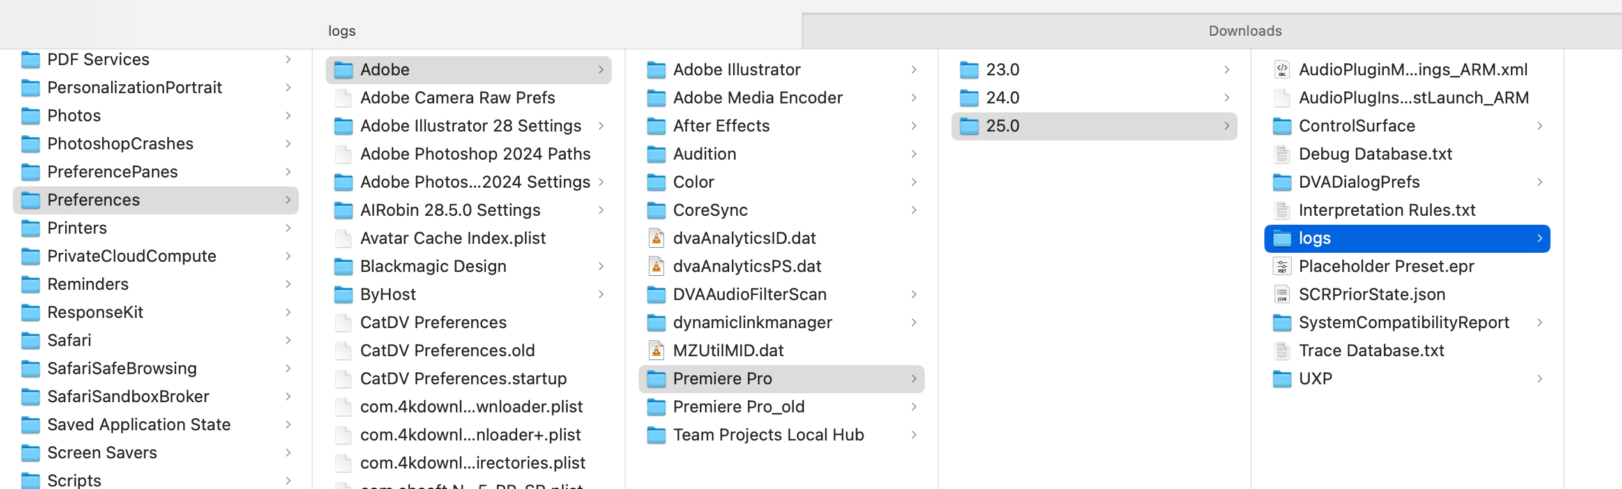Expand the SystemCompatibilityReport chevron

[1540, 322]
